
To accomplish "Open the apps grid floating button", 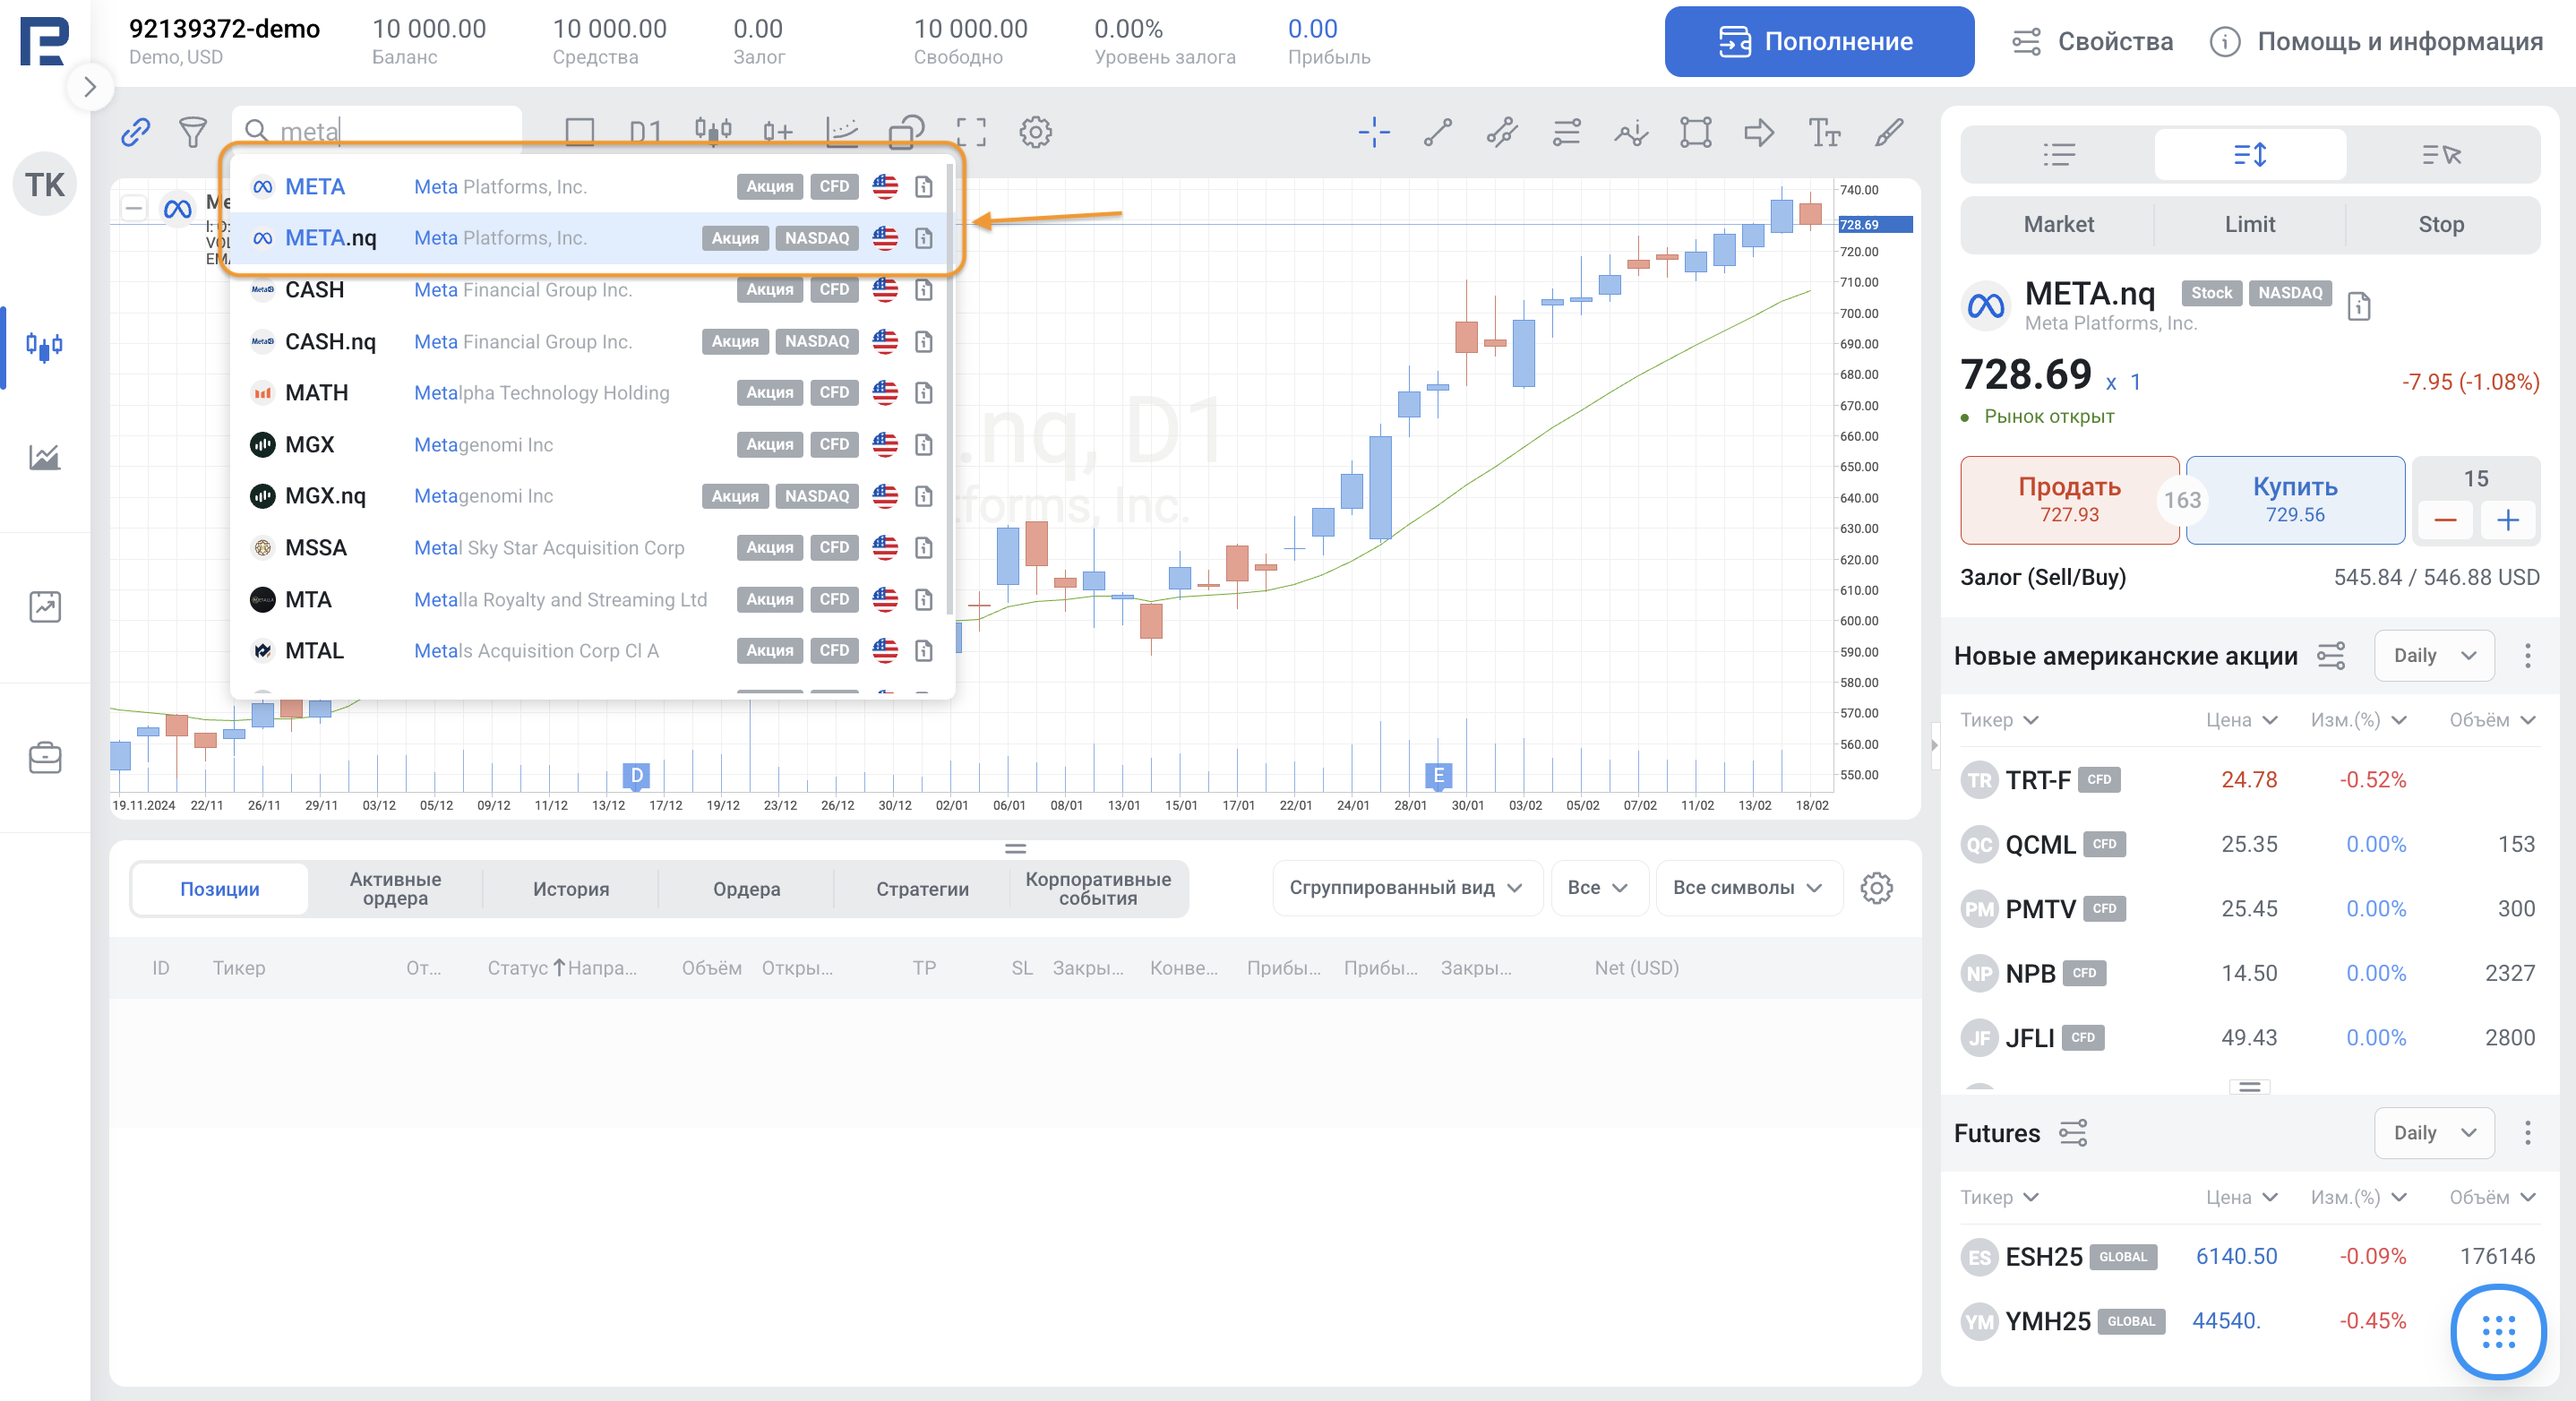I will (2498, 1331).
